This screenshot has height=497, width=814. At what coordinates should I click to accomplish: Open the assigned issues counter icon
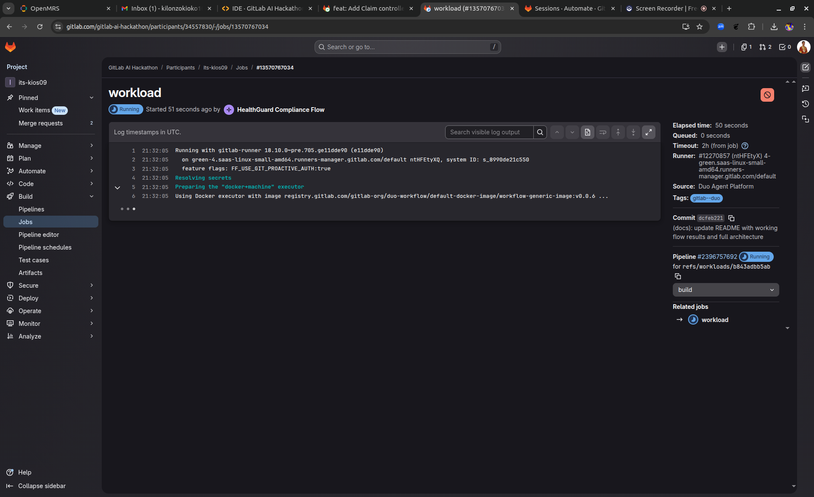[x=746, y=47]
